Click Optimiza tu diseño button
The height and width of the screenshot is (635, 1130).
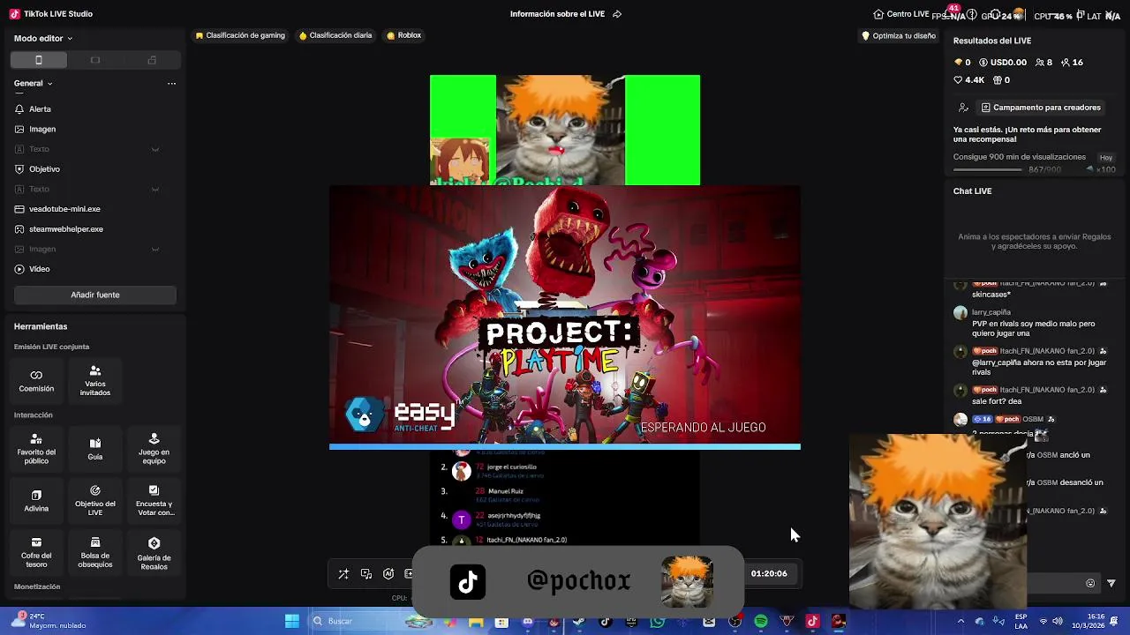point(898,36)
